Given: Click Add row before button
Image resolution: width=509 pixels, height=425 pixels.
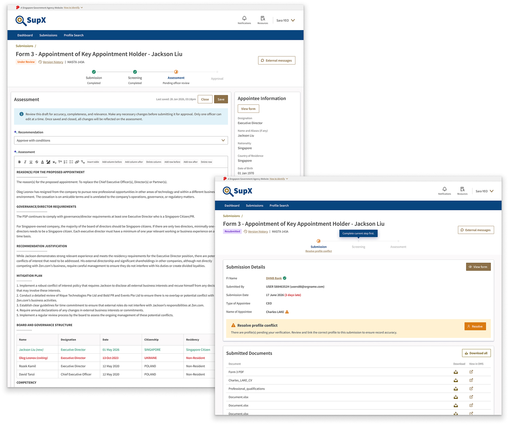Looking at the screenshot, I should tap(172, 162).
